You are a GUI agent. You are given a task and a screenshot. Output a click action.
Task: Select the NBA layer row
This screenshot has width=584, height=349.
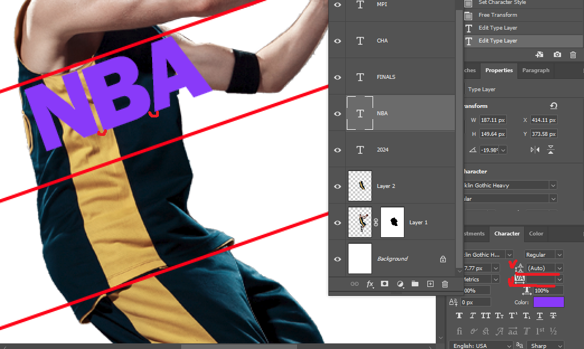click(x=392, y=113)
